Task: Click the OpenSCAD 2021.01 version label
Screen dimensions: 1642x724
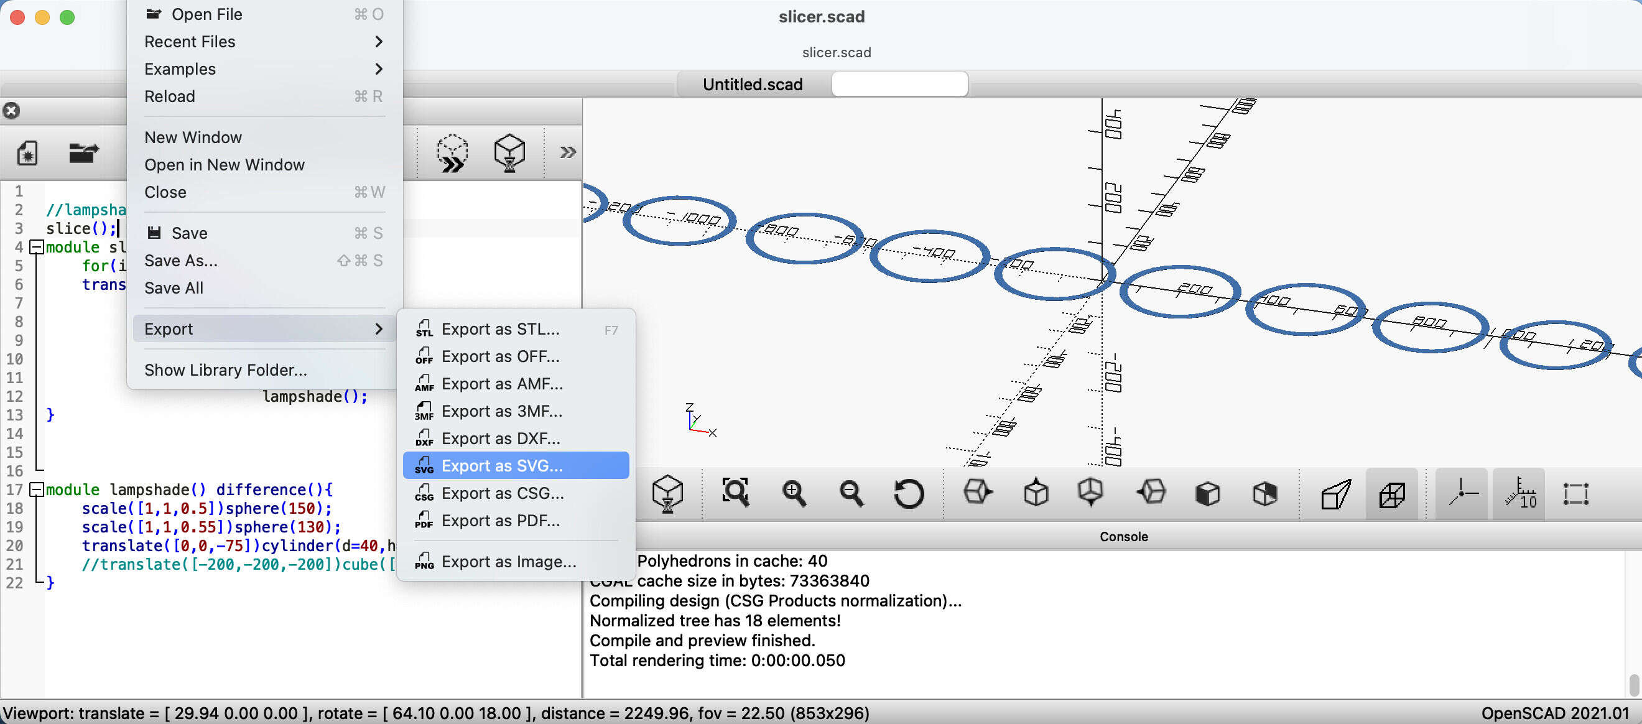Action: (1555, 713)
